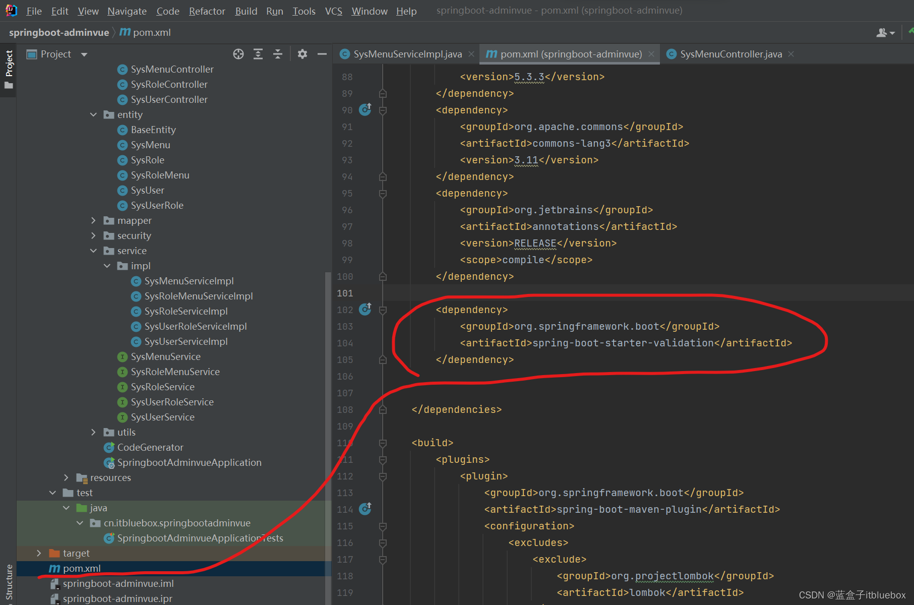Open the Project view dropdown
The height and width of the screenshot is (605, 914).
[x=84, y=54]
